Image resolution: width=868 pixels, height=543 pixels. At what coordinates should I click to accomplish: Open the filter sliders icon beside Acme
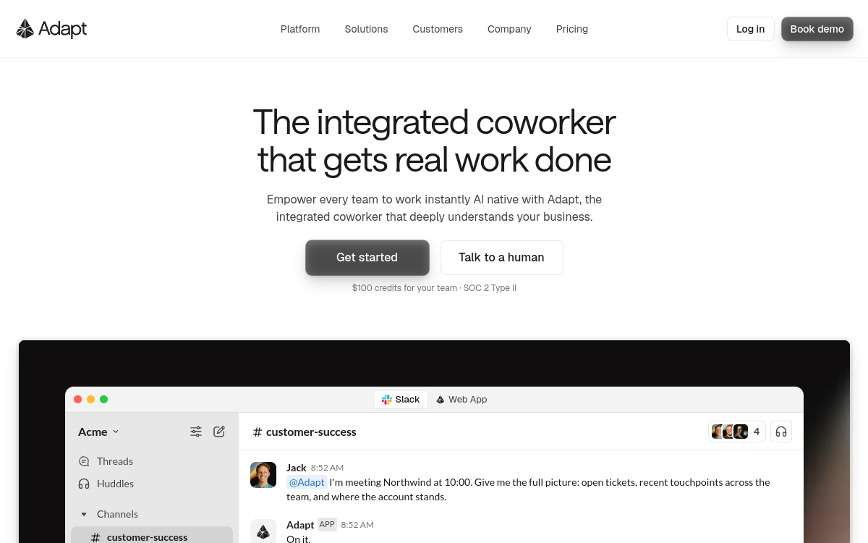pos(196,432)
